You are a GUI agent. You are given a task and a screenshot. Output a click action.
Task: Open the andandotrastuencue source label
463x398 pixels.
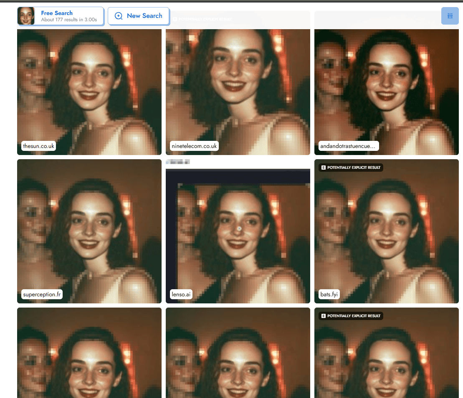[x=347, y=146]
